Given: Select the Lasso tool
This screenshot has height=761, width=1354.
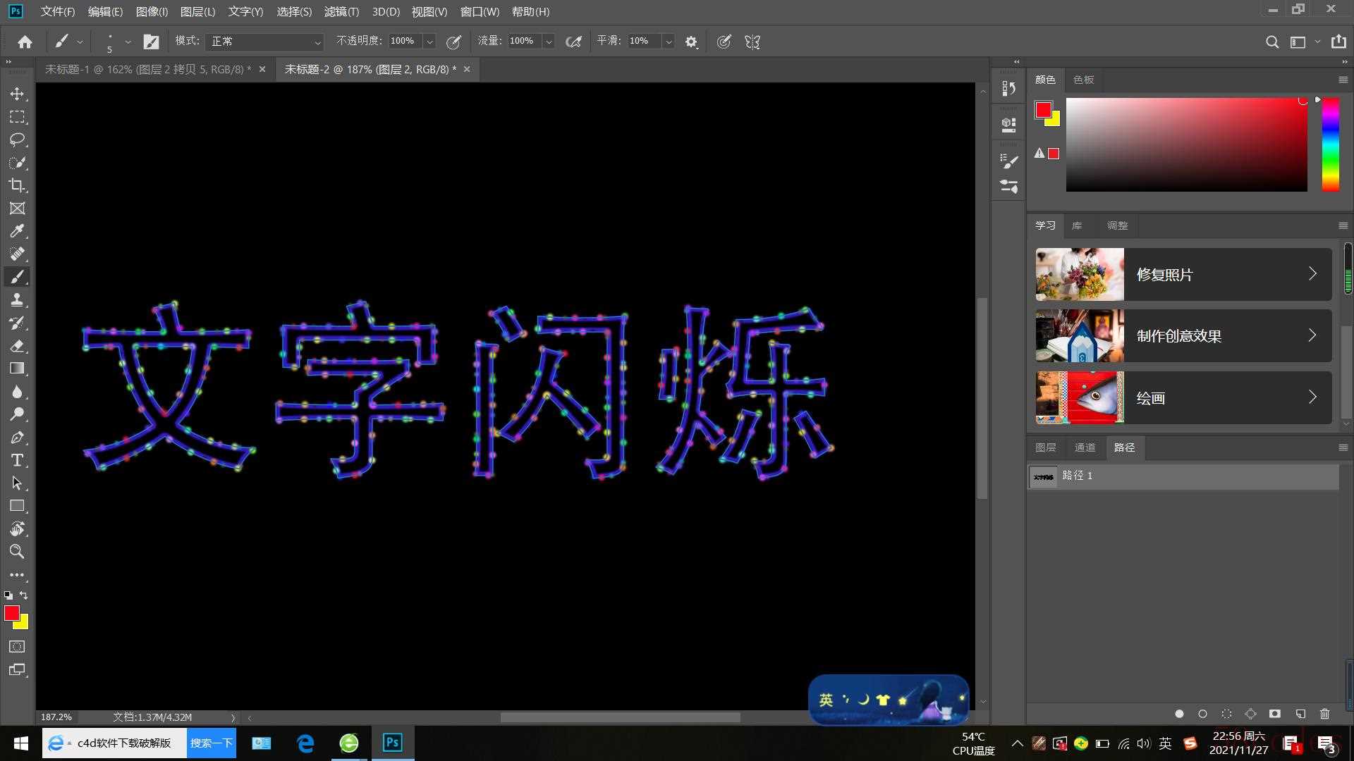Looking at the screenshot, I should [x=17, y=140].
